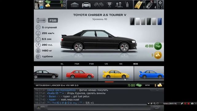Open settings gear icon

tap(160, 2)
